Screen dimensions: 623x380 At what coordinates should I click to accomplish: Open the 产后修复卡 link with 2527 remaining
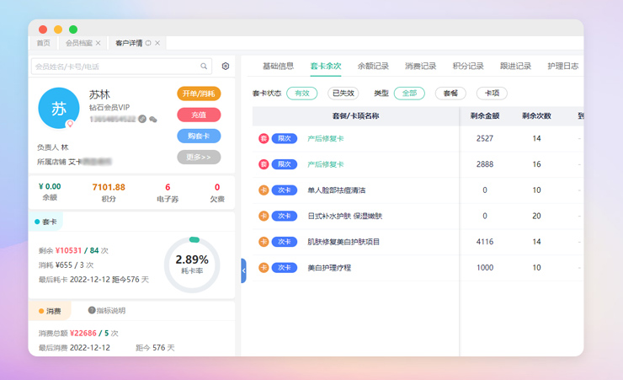[326, 138]
